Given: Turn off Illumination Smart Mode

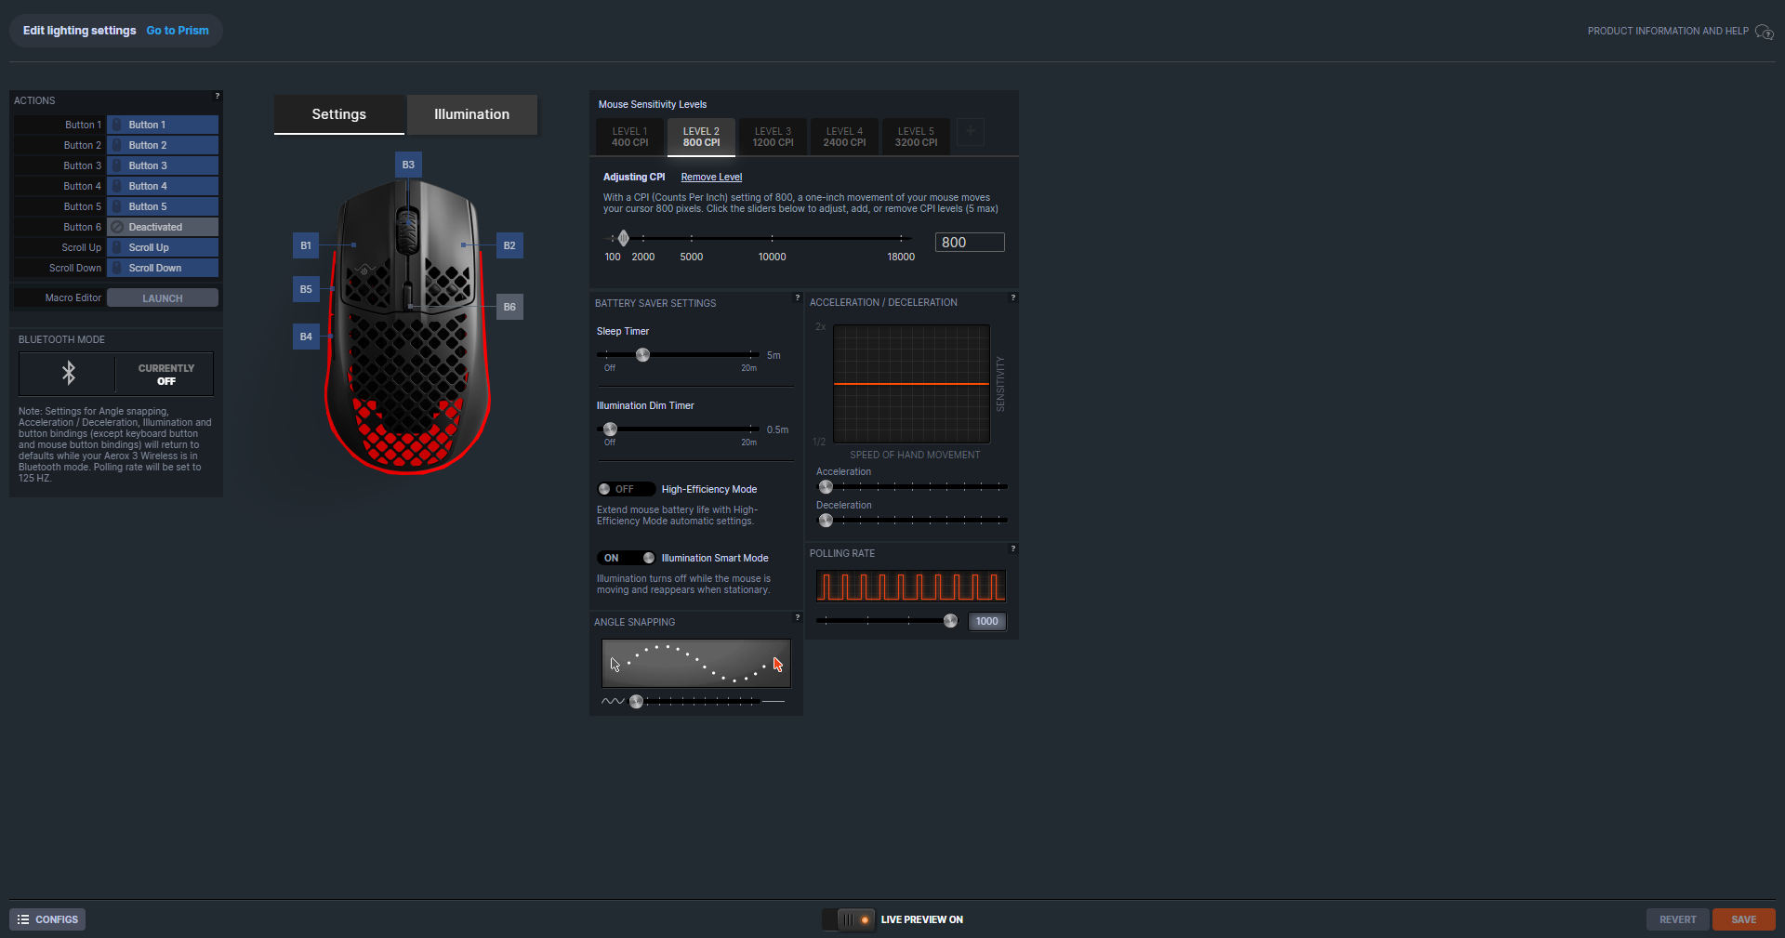Looking at the screenshot, I should [626, 558].
